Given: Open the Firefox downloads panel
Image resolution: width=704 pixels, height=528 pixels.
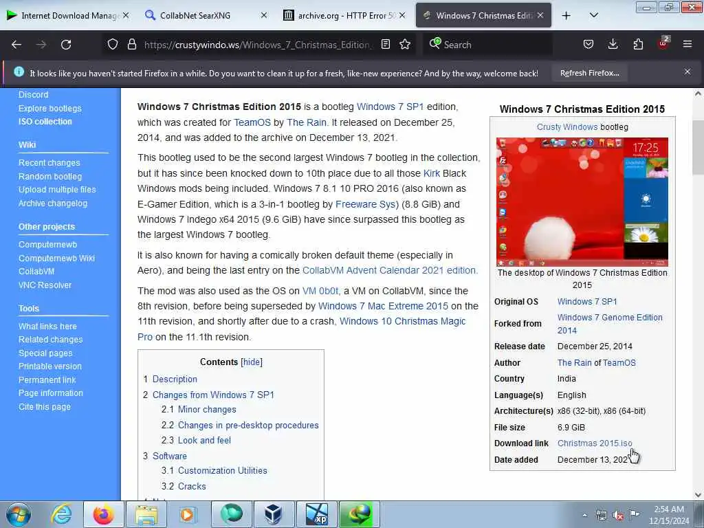Looking at the screenshot, I should tap(613, 45).
